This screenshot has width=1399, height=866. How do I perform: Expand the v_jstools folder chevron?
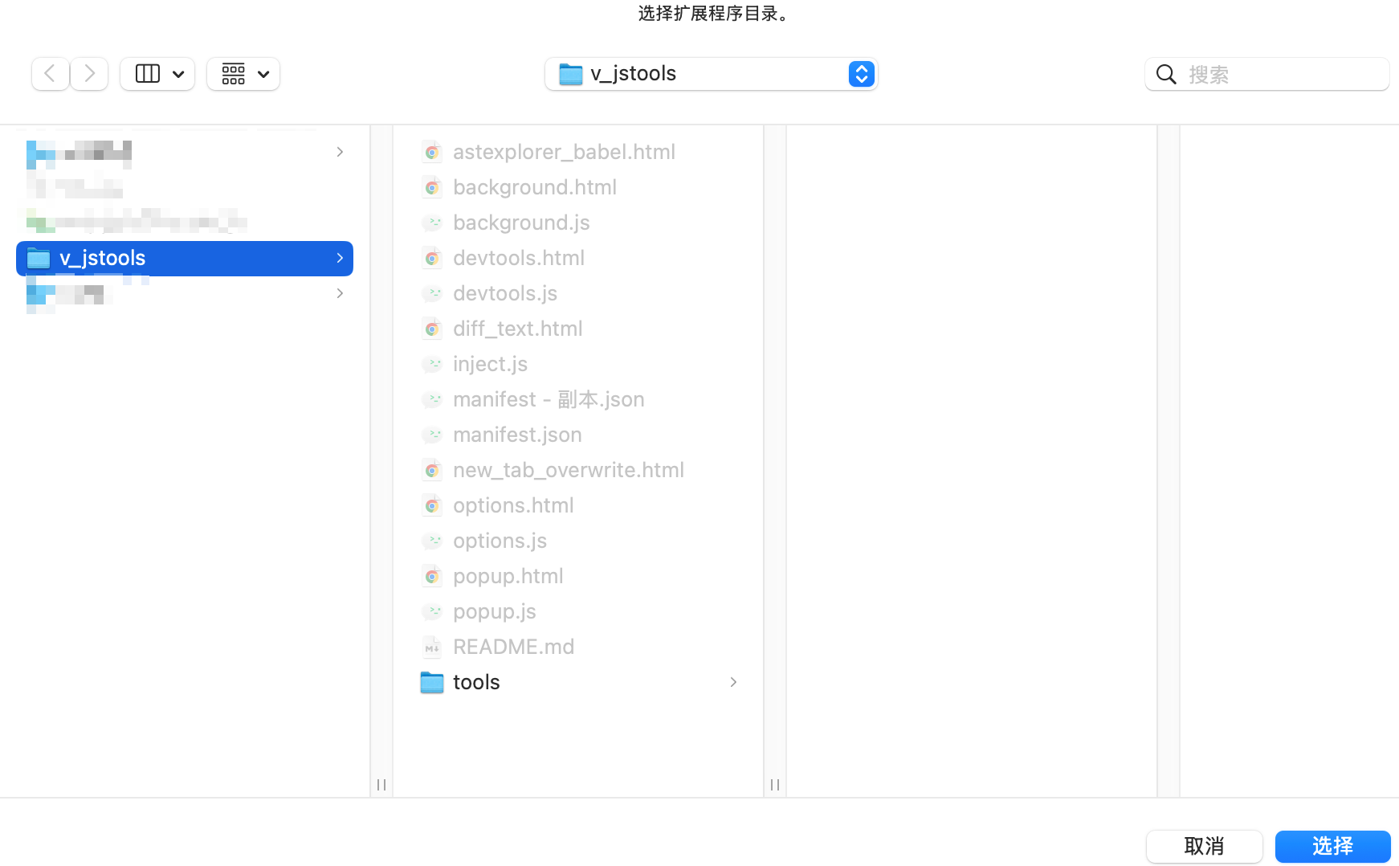[340, 258]
